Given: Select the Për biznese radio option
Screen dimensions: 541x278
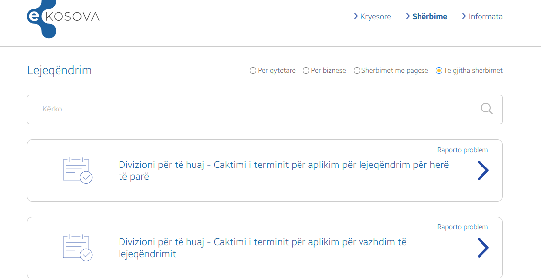Looking at the screenshot, I should click(306, 71).
